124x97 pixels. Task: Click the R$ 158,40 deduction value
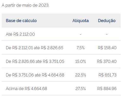coord(107,48)
